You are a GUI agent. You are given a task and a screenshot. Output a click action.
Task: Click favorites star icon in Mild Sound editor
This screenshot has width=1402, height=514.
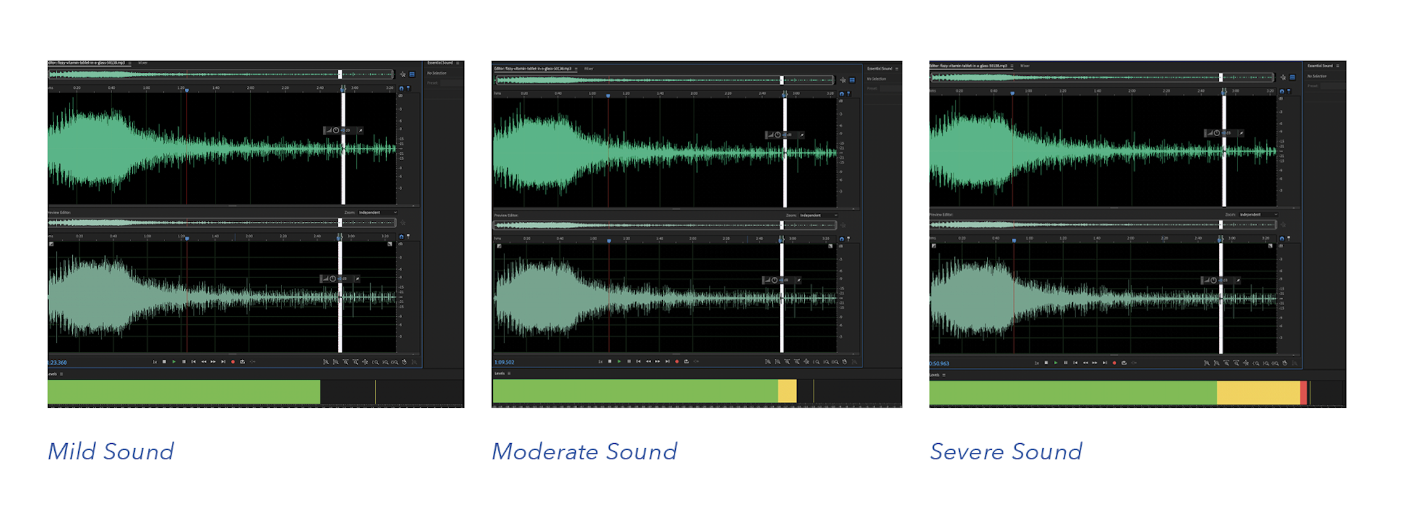click(x=402, y=75)
